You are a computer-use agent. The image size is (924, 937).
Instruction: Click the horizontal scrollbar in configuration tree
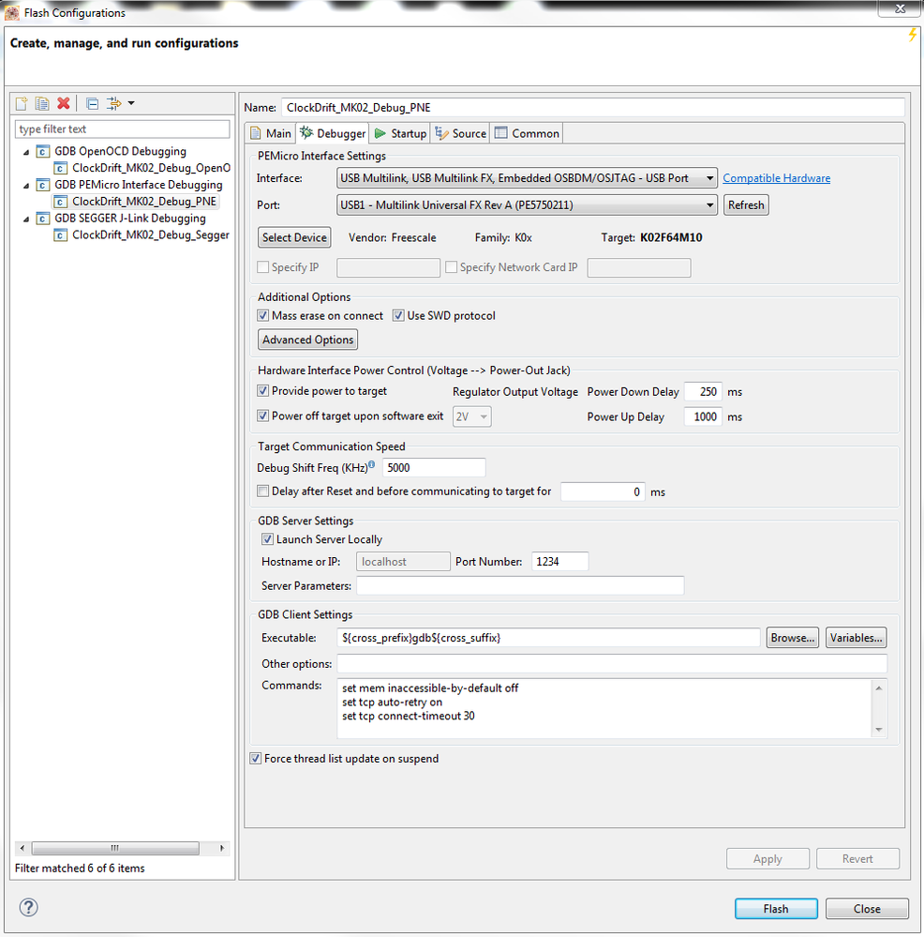[115, 848]
